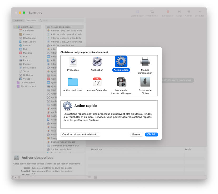The width and height of the screenshot is (218, 194).
Task: Choose the Commande Dictée microphone icon
Action: tap(145, 82)
